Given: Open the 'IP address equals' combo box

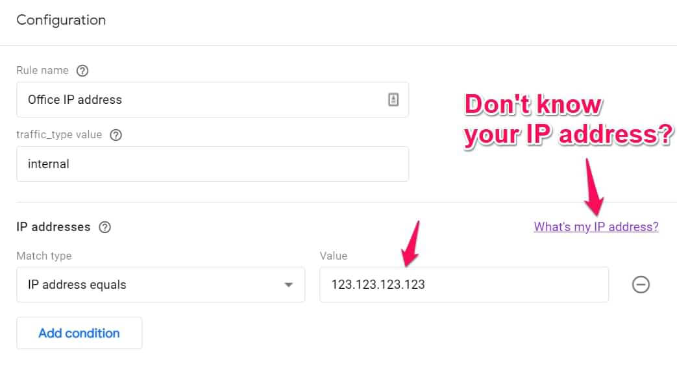Looking at the screenshot, I should pos(160,284).
